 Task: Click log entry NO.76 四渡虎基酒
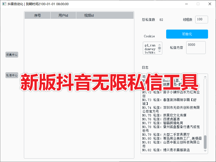(x=161, y=119)
